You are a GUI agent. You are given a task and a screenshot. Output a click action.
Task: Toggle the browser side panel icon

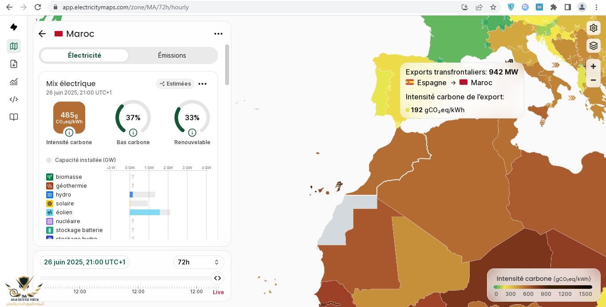tap(567, 7)
